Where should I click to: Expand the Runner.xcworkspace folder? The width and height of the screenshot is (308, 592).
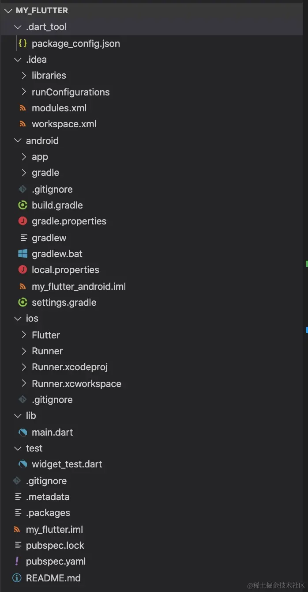(x=24, y=383)
